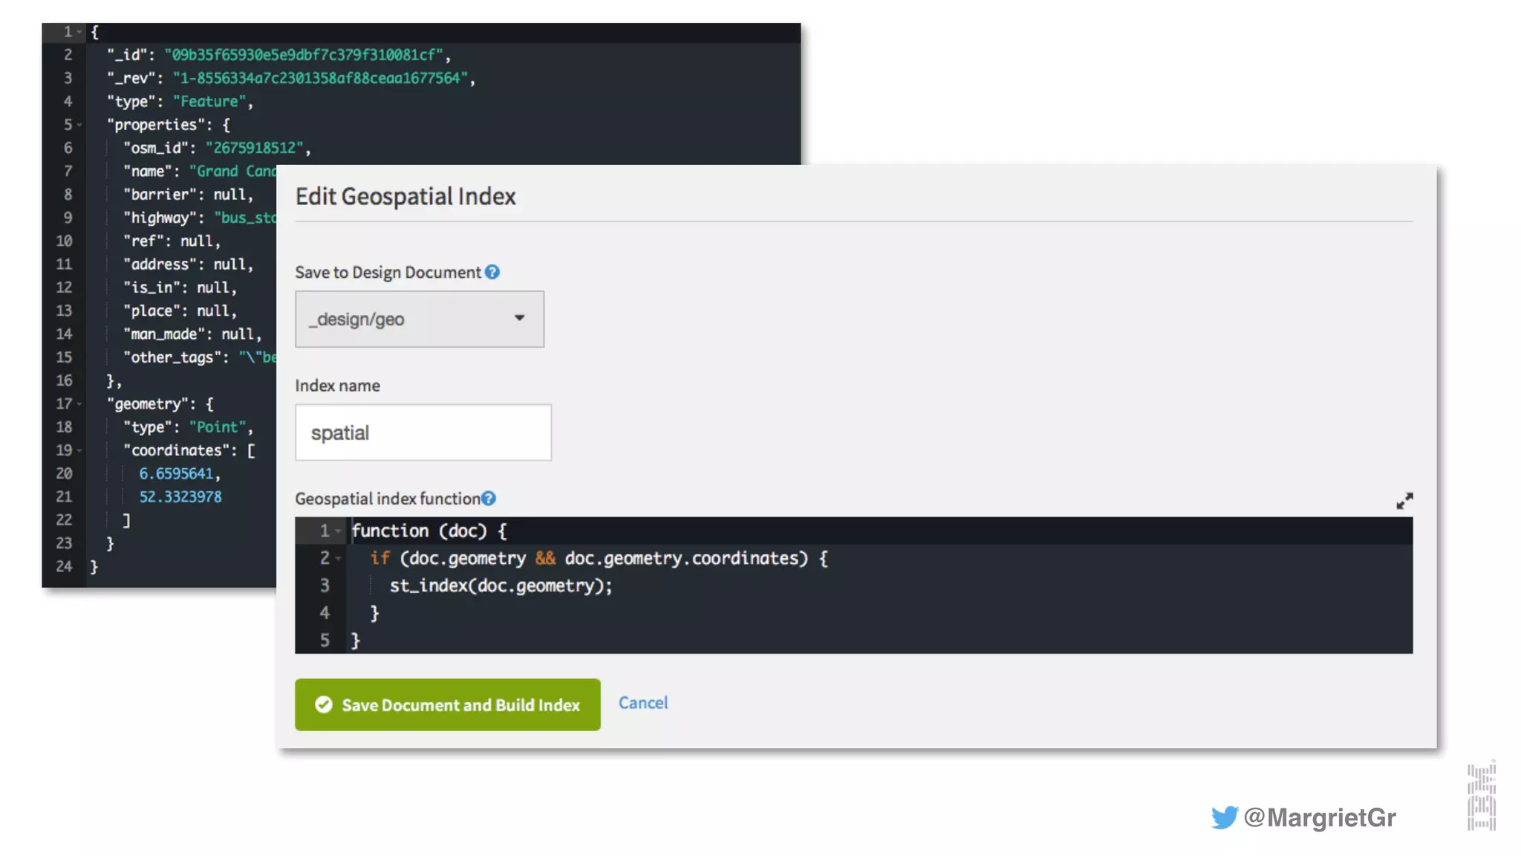Click Save Document and Build Index button
This screenshot has height=856, width=1521.
tap(447, 704)
